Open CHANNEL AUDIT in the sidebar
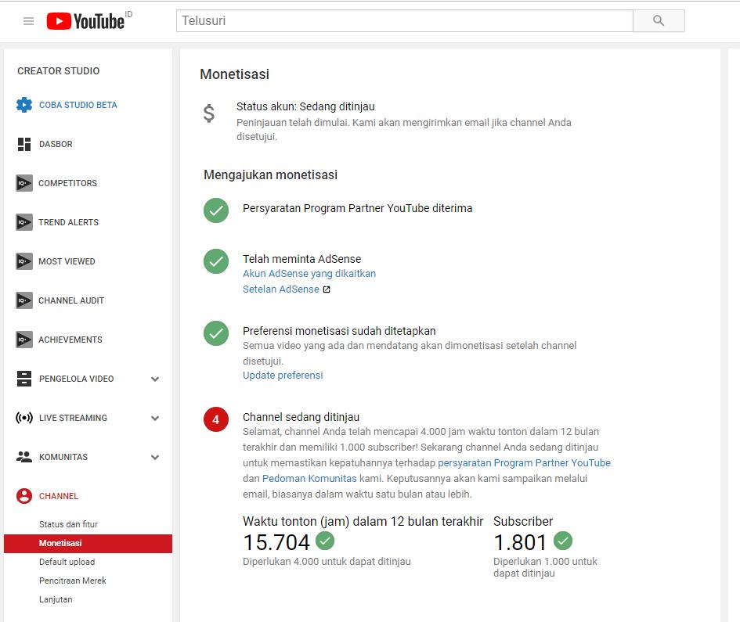The height and width of the screenshot is (622, 740). (71, 301)
